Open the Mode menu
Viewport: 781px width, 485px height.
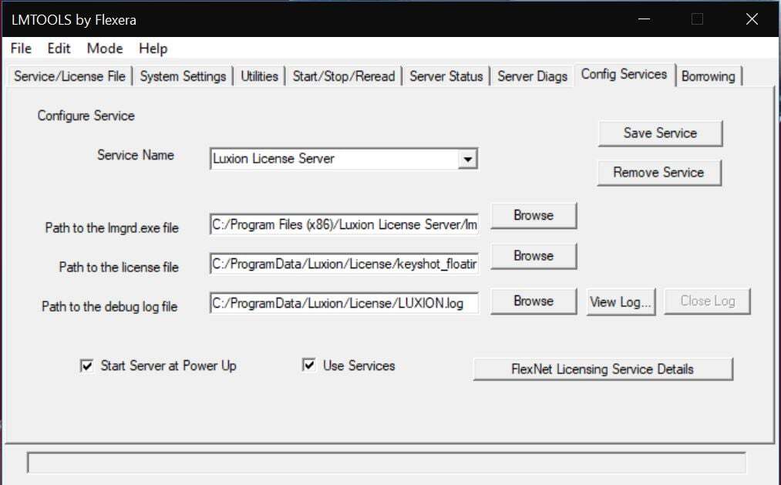(105, 49)
